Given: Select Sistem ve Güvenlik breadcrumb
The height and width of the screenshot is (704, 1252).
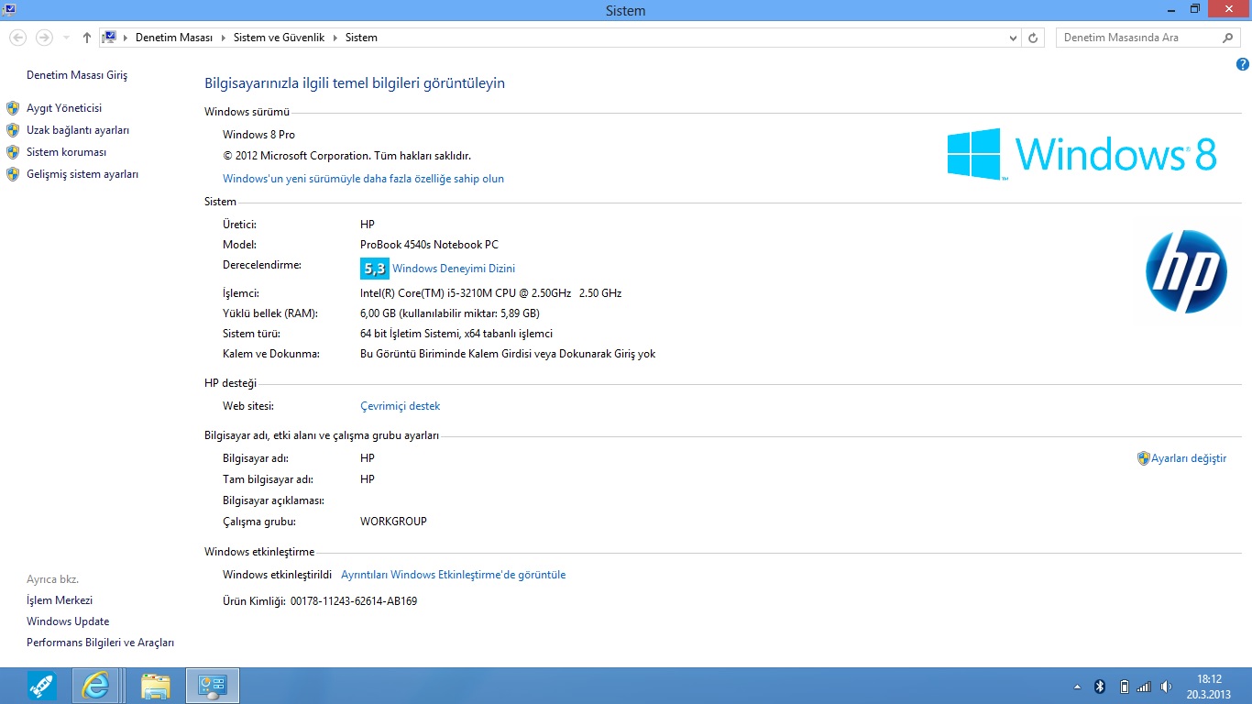Looking at the screenshot, I should click(279, 38).
